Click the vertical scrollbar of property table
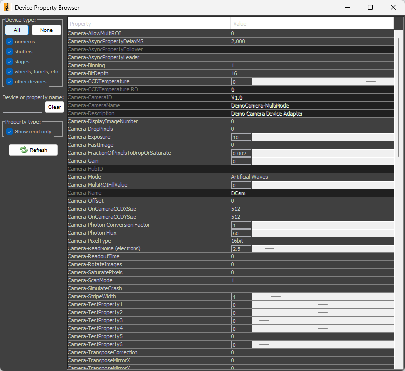Screen dimensions: 405x371 [398, 95]
